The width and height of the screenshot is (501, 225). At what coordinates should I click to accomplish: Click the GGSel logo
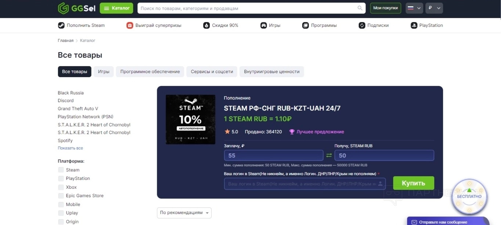[76, 8]
